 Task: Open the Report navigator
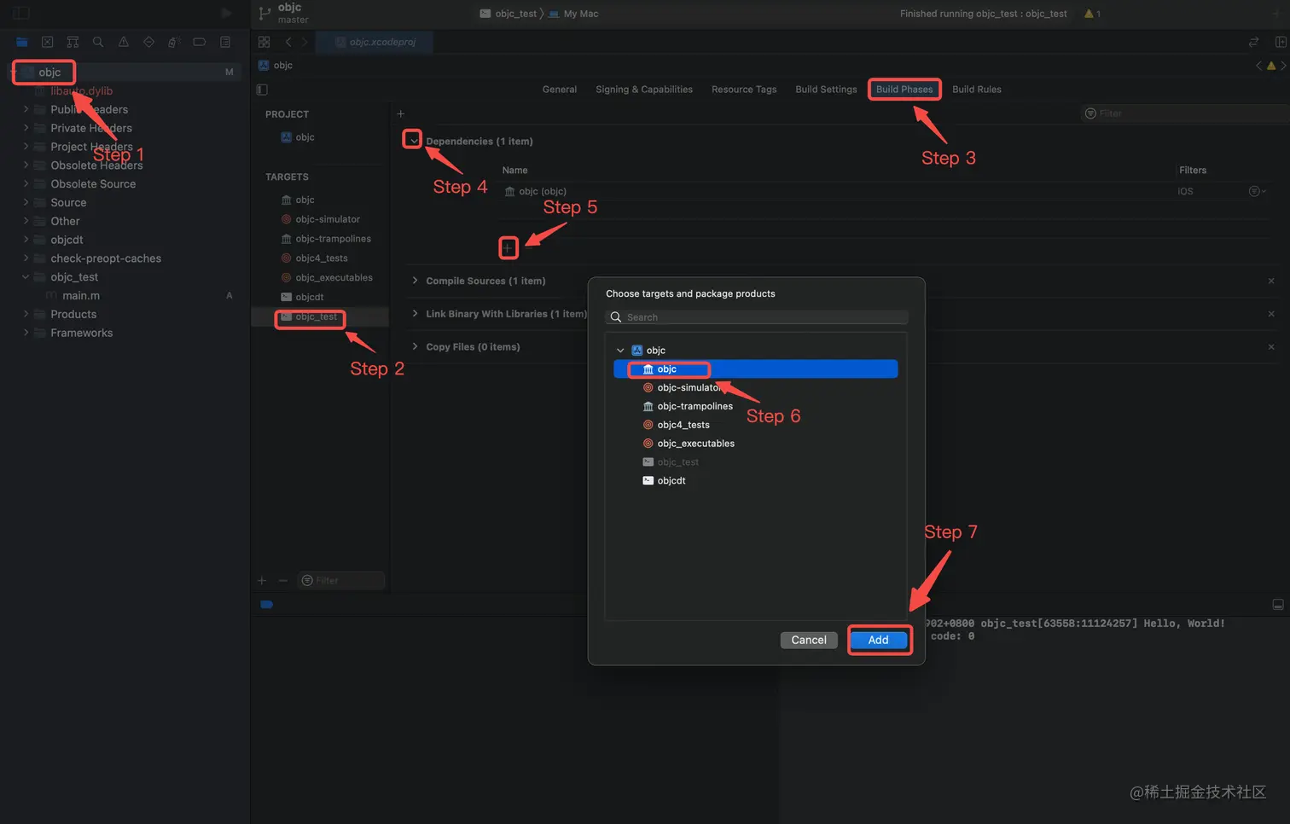pos(225,42)
